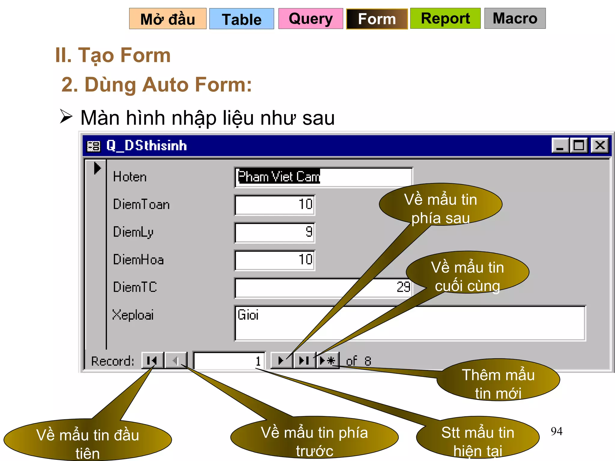Click the Hoten label

tap(130, 177)
